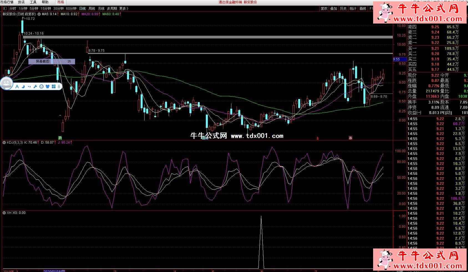Click the 现价 9.22 quote field
The width and height of the screenshot is (468, 272).
tap(423, 75)
